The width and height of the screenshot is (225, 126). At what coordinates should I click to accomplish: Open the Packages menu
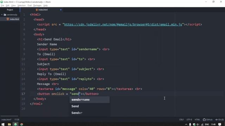click(37, 6)
